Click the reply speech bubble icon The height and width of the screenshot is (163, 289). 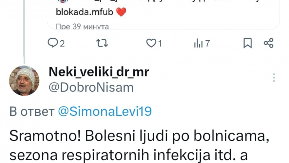(53, 43)
